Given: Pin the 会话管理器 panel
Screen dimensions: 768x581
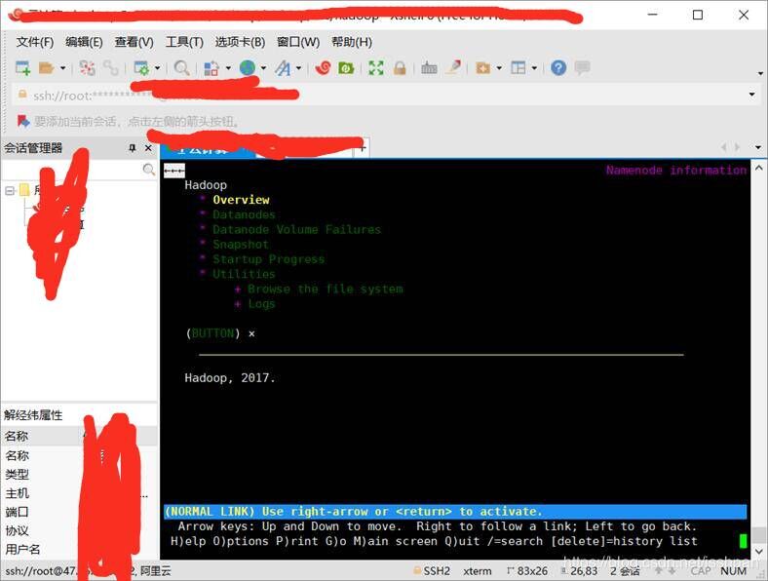Looking at the screenshot, I should point(132,148).
